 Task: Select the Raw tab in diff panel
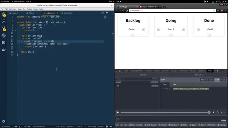pos(174,84)
